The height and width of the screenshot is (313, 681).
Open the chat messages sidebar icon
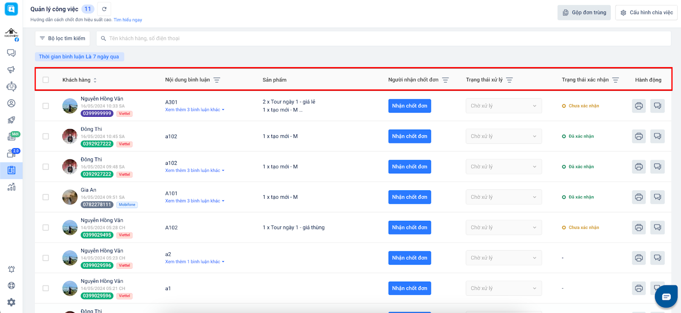point(11,53)
